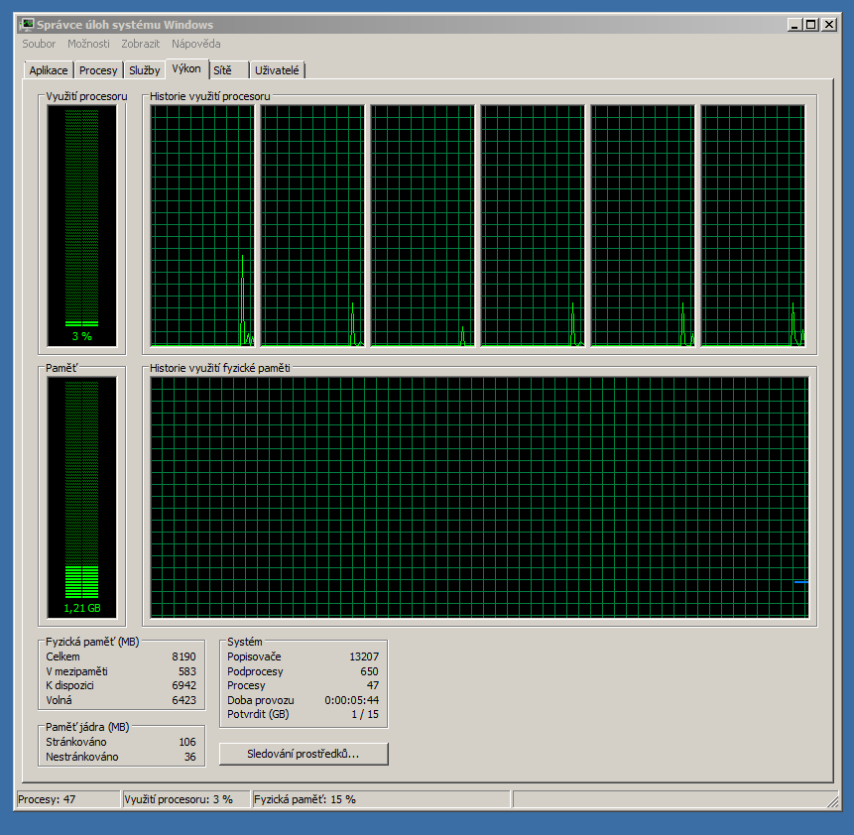Click the Doba provozu value 0:00:05:44
854x835 pixels.
click(x=351, y=700)
